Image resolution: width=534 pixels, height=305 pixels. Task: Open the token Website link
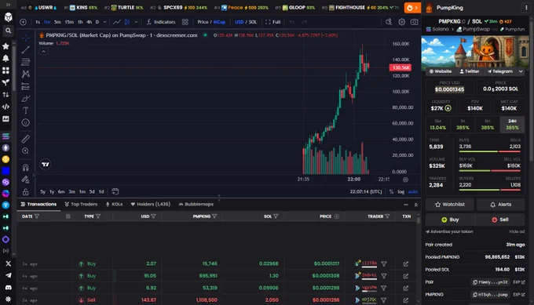[441, 71]
